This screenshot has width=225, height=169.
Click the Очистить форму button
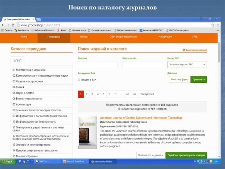pos(180,79)
